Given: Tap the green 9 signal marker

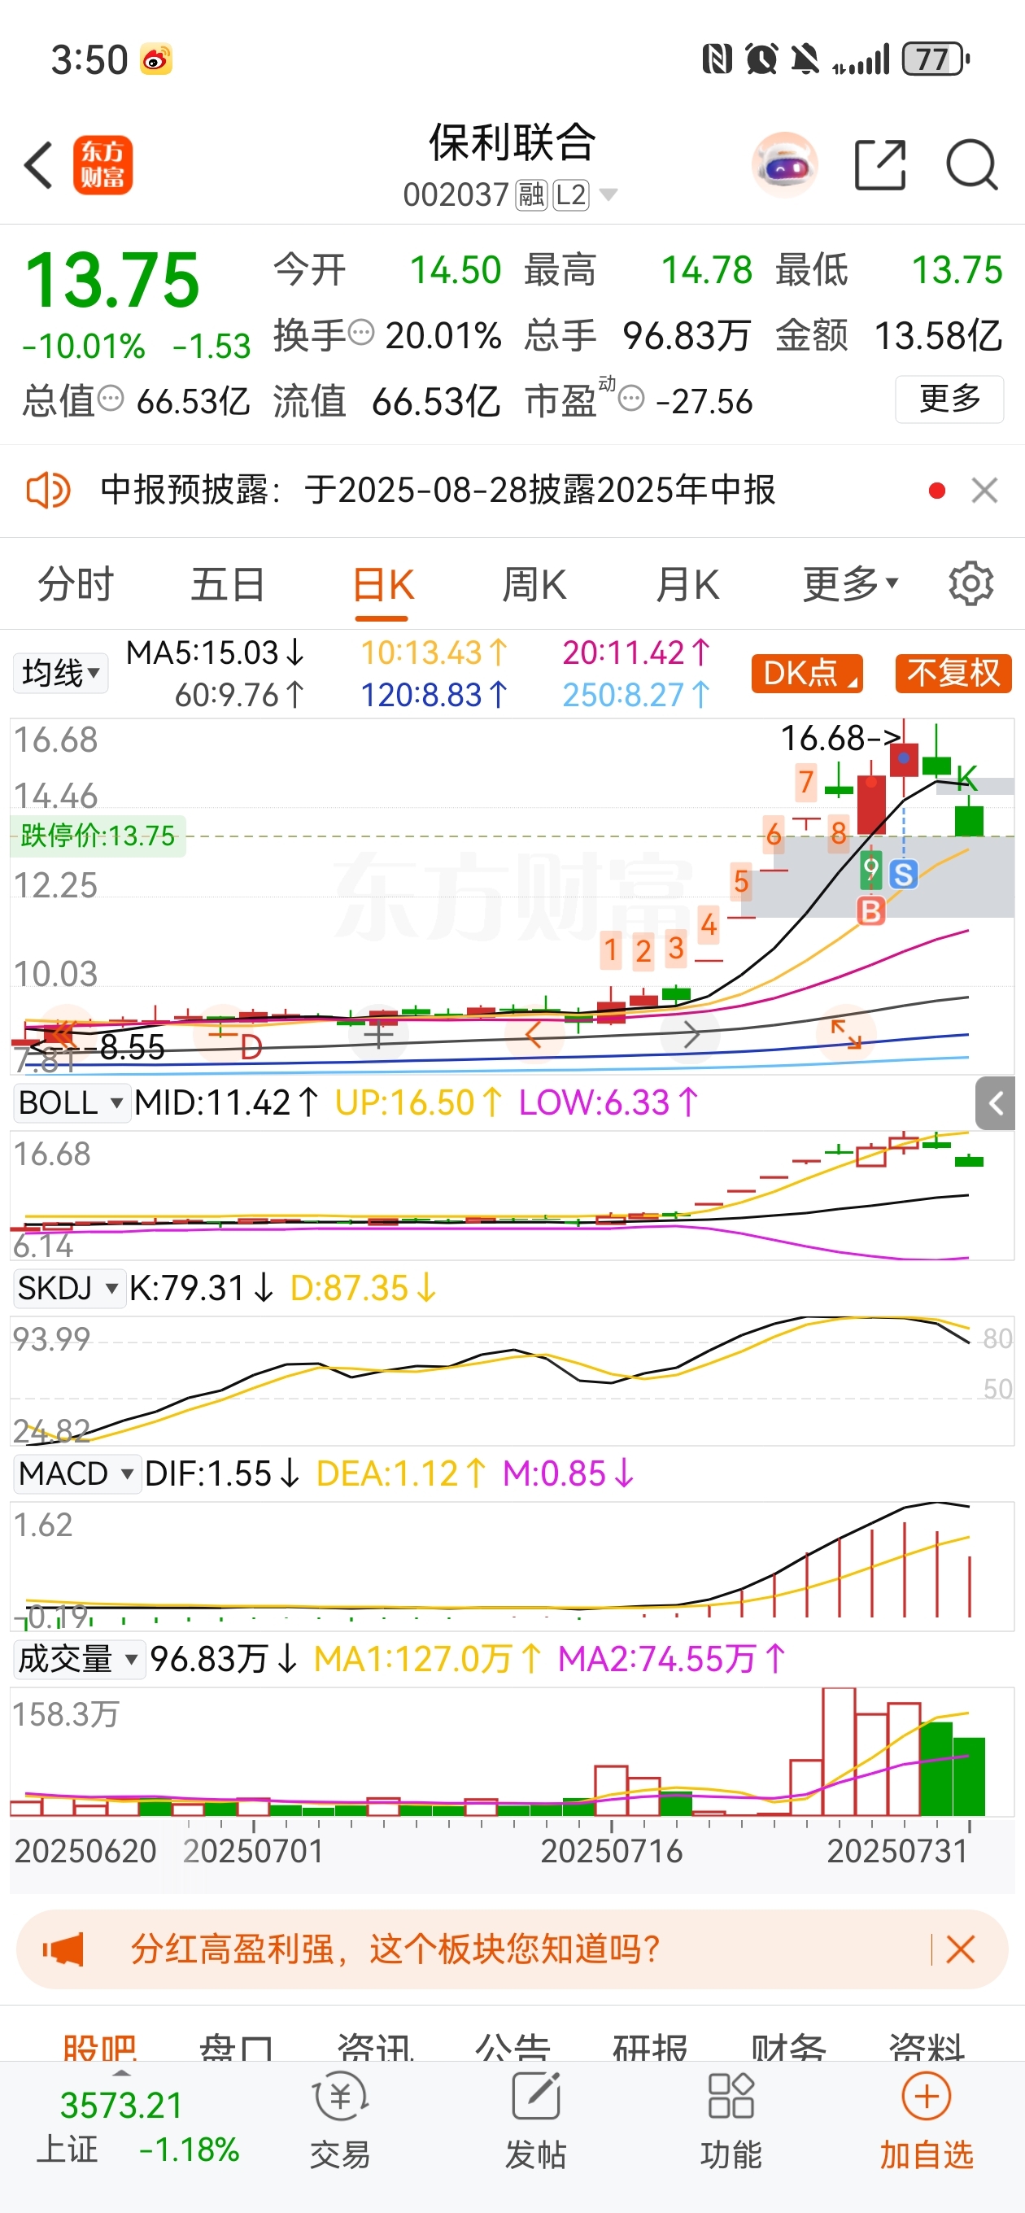Looking at the screenshot, I should (871, 870).
